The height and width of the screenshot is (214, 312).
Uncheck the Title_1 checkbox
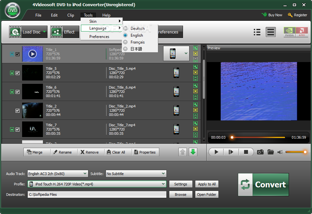coord(18,54)
